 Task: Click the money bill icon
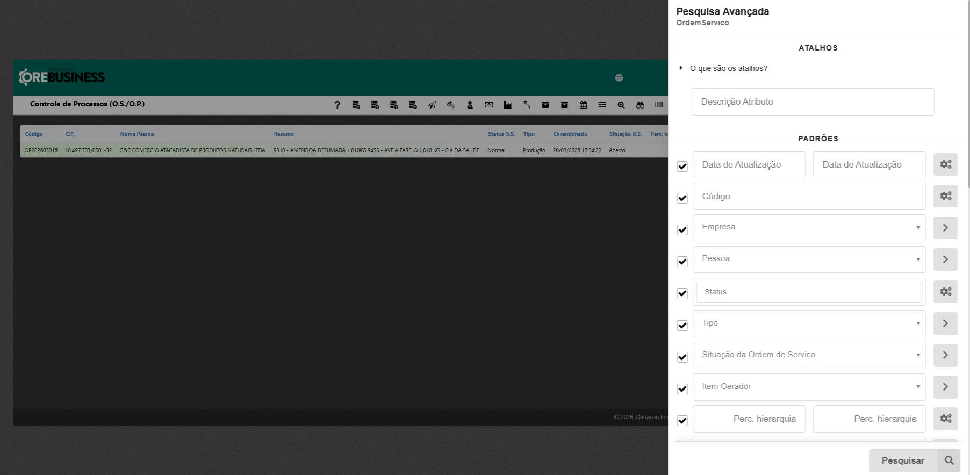coord(488,105)
